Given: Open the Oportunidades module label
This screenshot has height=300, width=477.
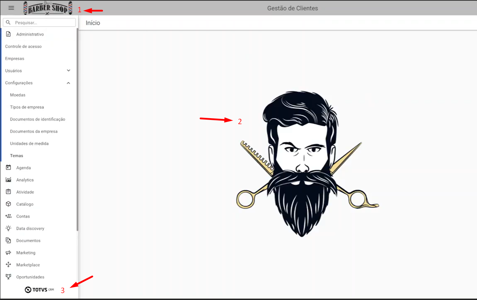Looking at the screenshot, I should point(30,277).
